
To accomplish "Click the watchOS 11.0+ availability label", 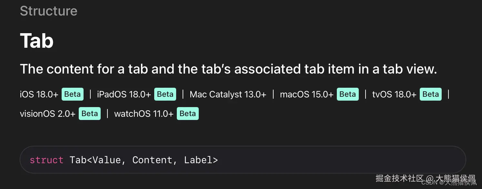I will click(144, 114).
